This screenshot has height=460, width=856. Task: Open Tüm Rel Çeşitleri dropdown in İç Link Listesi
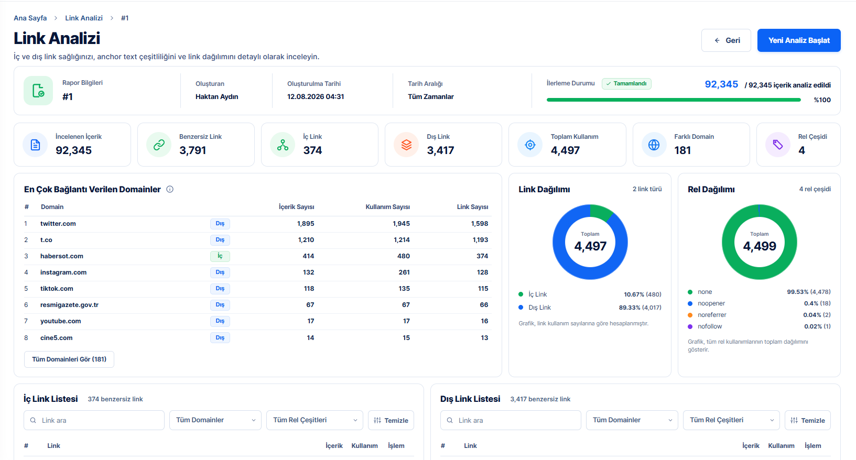tap(315, 420)
